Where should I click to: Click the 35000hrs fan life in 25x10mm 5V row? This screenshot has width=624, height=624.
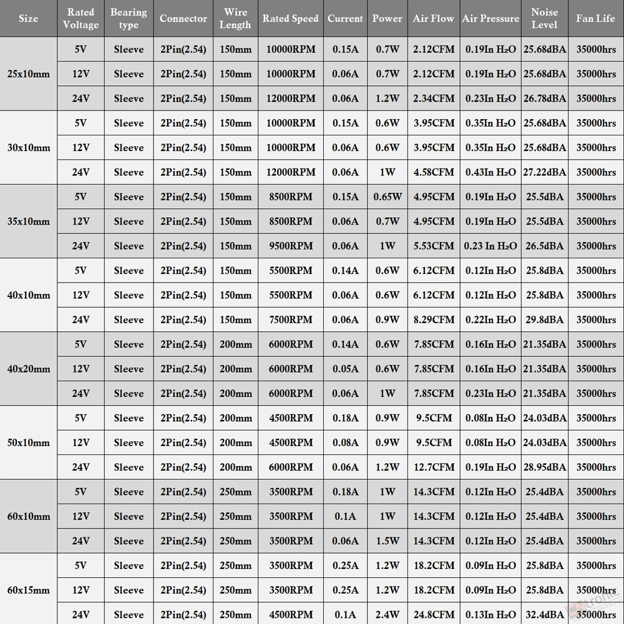[x=596, y=49]
